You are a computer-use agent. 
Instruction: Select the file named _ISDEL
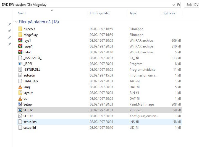click(28, 64)
